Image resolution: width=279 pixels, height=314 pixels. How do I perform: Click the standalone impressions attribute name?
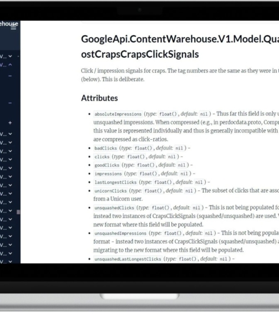108,174
